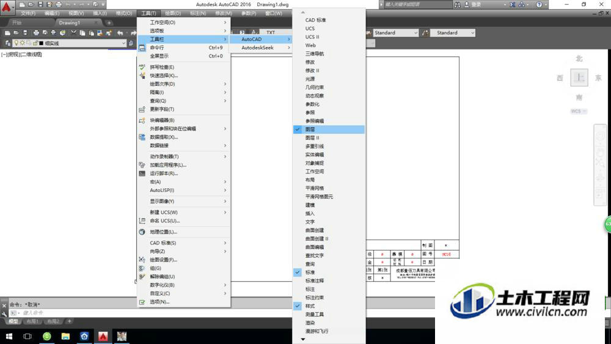611x344 pixels.
Task: Click the black layer color swatch
Action: pos(41,43)
